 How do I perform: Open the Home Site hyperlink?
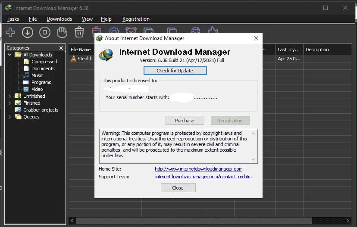click(x=198, y=169)
